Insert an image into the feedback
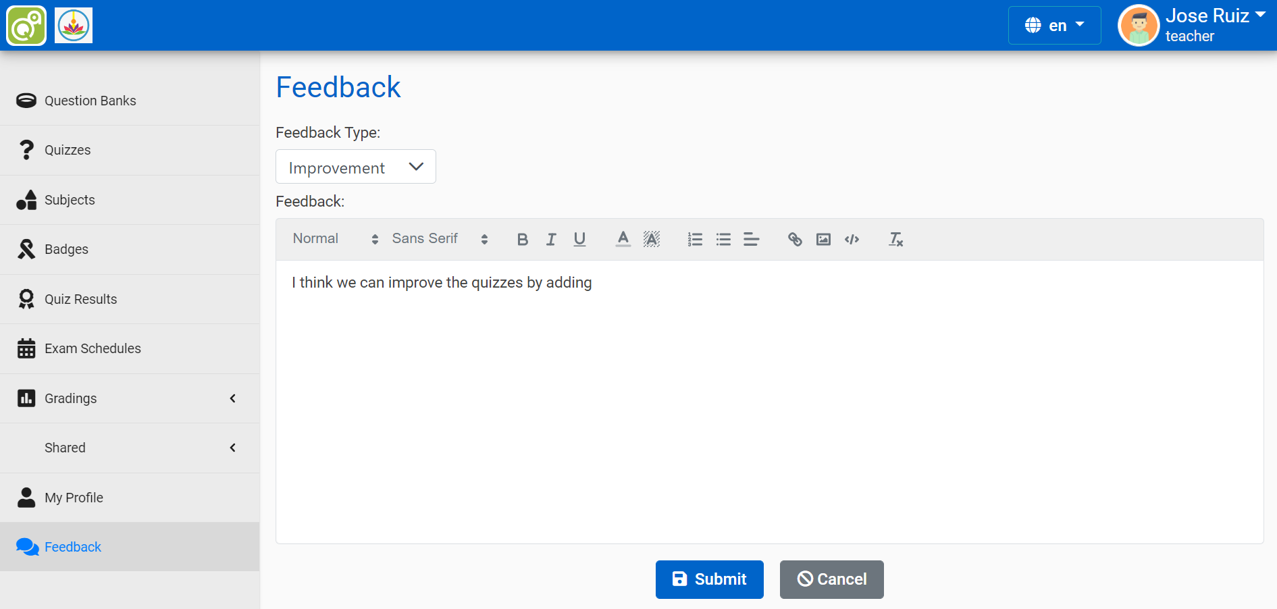Viewport: 1277px width, 609px height. point(823,239)
